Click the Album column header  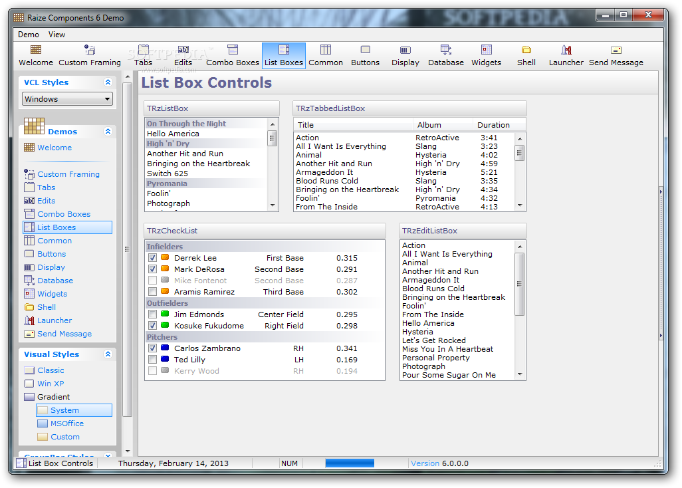(443, 125)
